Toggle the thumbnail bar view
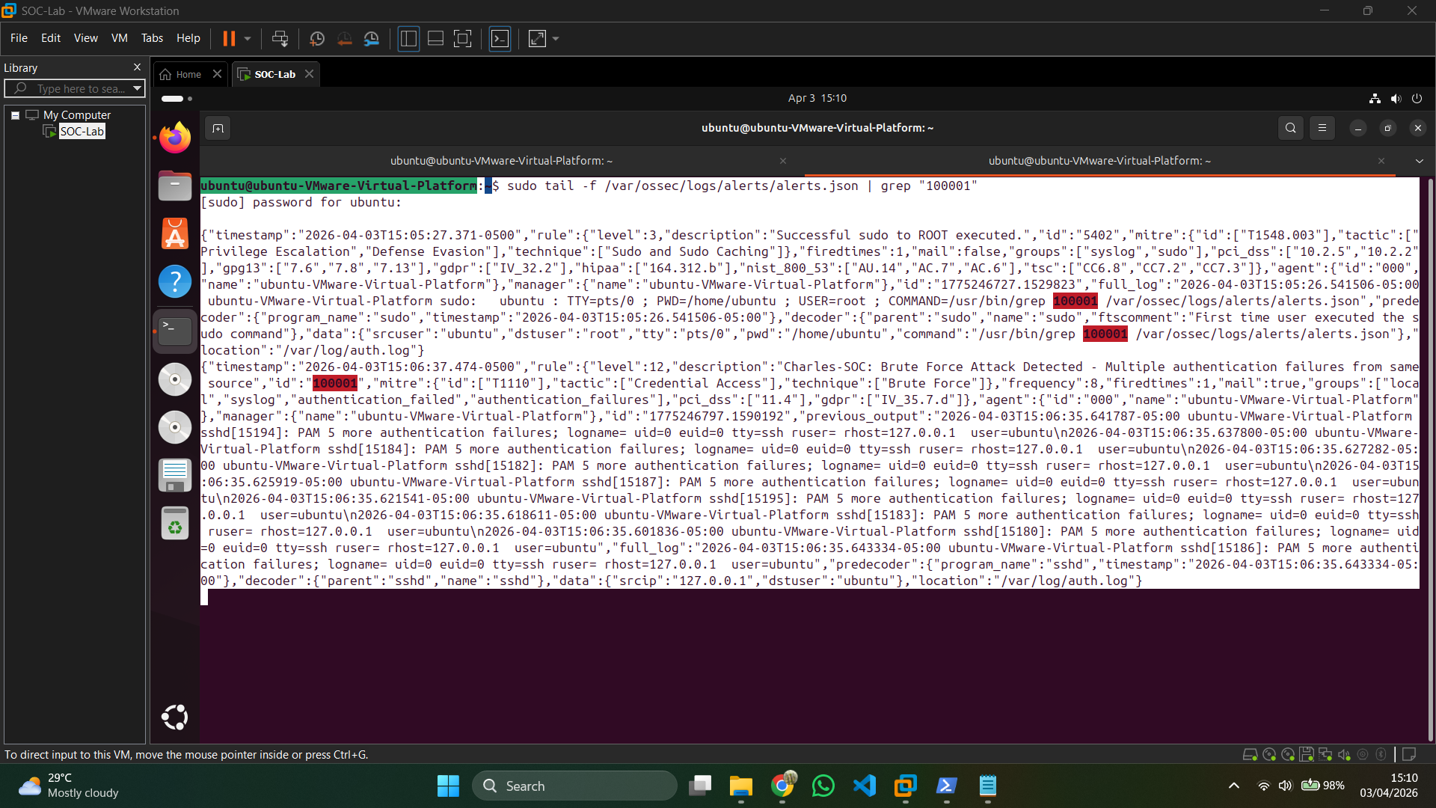This screenshot has height=808, width=1436. click(435, 38)
